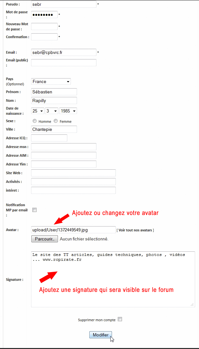Enable Notification MP par email checkbox
The image size is (199, 349).
pos(35,210)
